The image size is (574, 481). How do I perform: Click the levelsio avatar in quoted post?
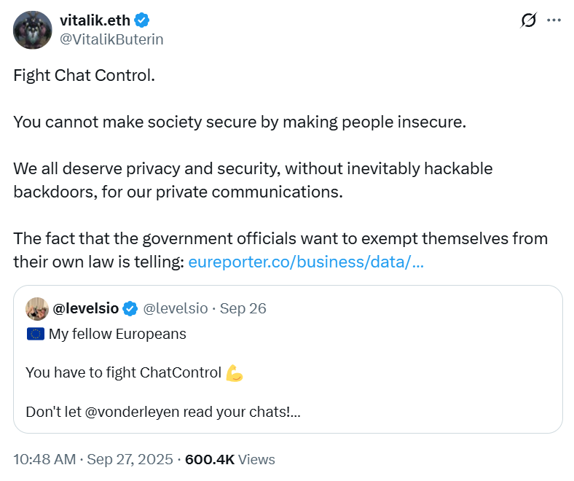pos(36,308)
